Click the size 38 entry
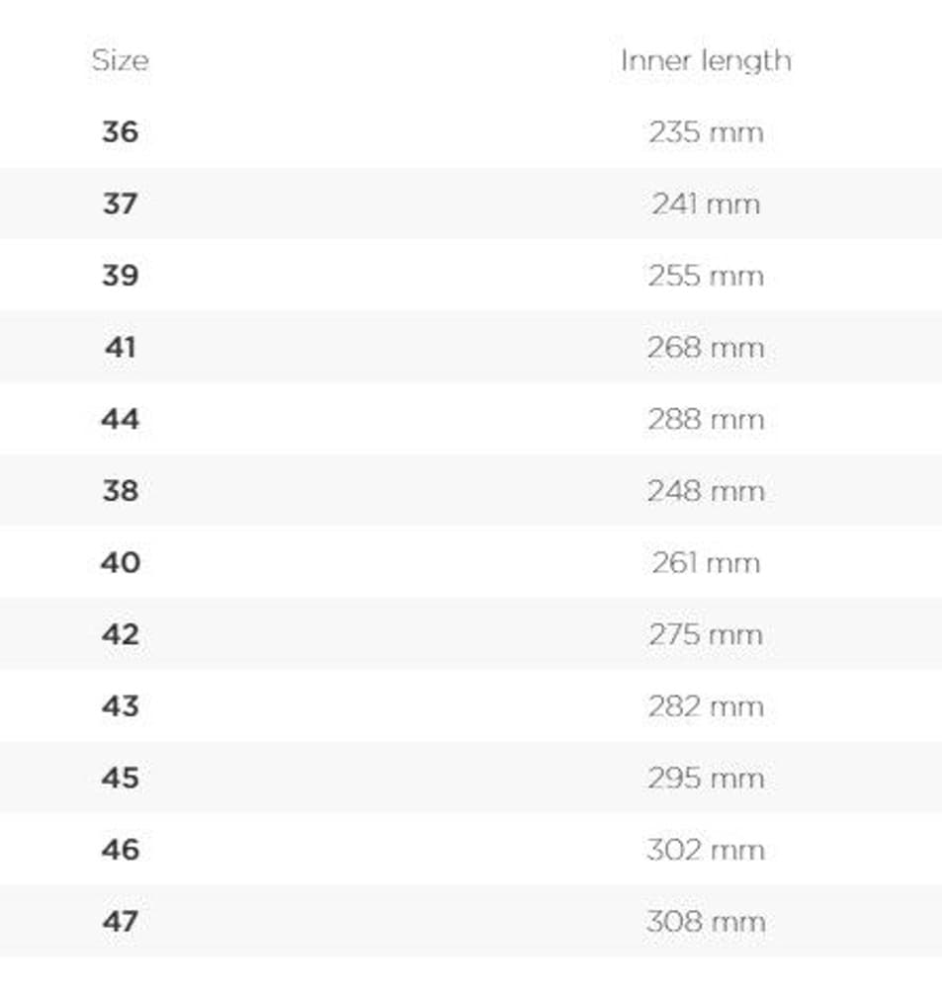Screen dimensions: 942x988 tap(120, 491)
